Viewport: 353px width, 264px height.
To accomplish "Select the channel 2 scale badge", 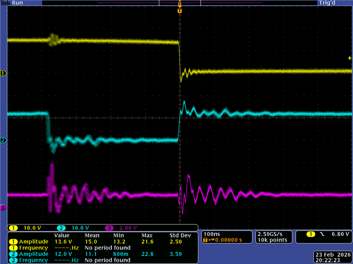I will (61, 228).
